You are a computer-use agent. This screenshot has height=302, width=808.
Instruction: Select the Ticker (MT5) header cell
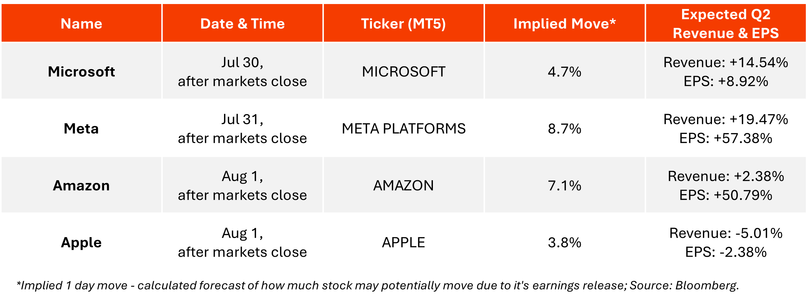403,24
